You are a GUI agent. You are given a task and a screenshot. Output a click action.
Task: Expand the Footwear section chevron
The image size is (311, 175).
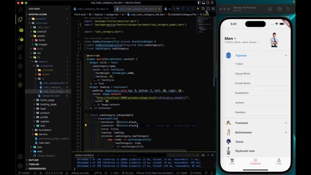(286, 123)
